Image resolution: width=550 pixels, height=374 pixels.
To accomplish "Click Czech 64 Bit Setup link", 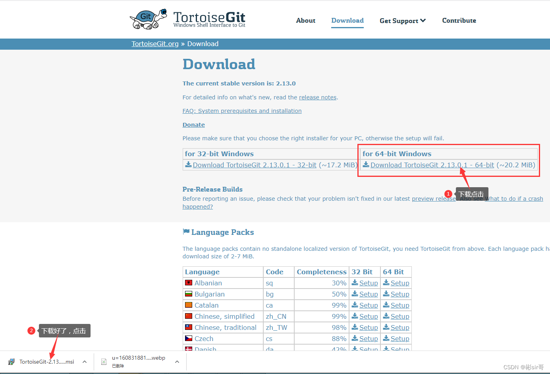I will [x=400, y=339].
